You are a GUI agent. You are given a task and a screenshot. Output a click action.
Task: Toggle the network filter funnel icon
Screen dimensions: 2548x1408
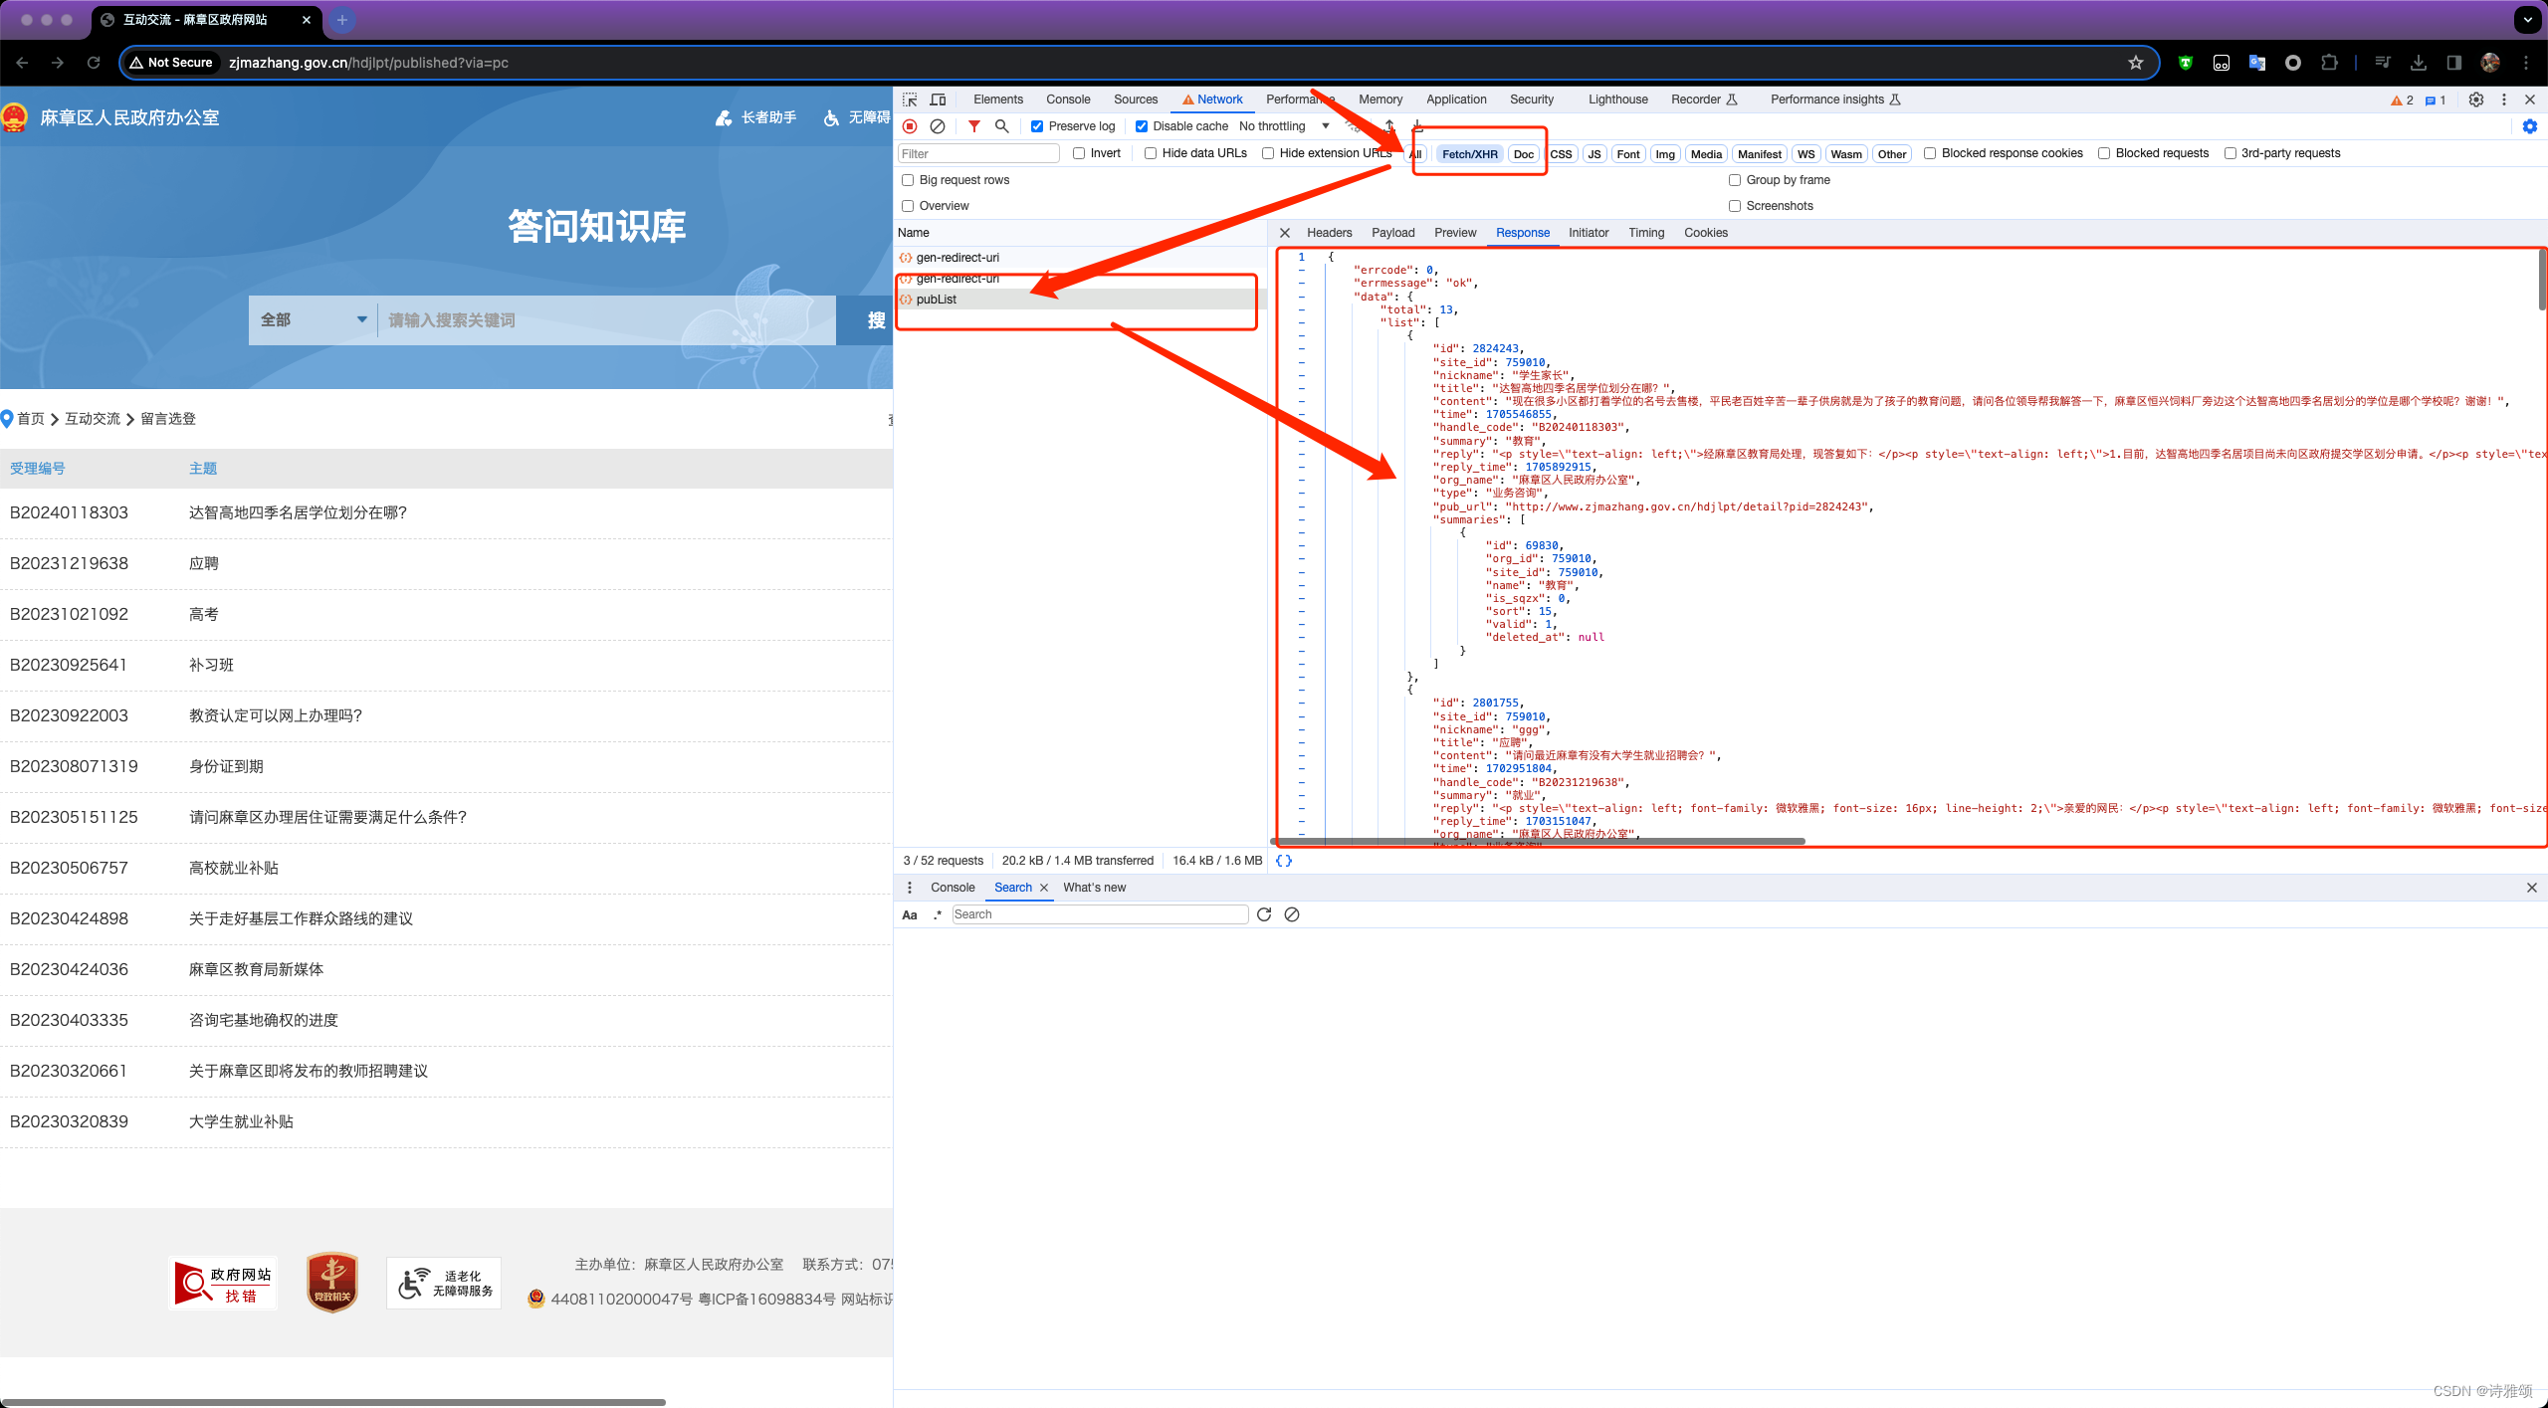(x=974, y=126)
